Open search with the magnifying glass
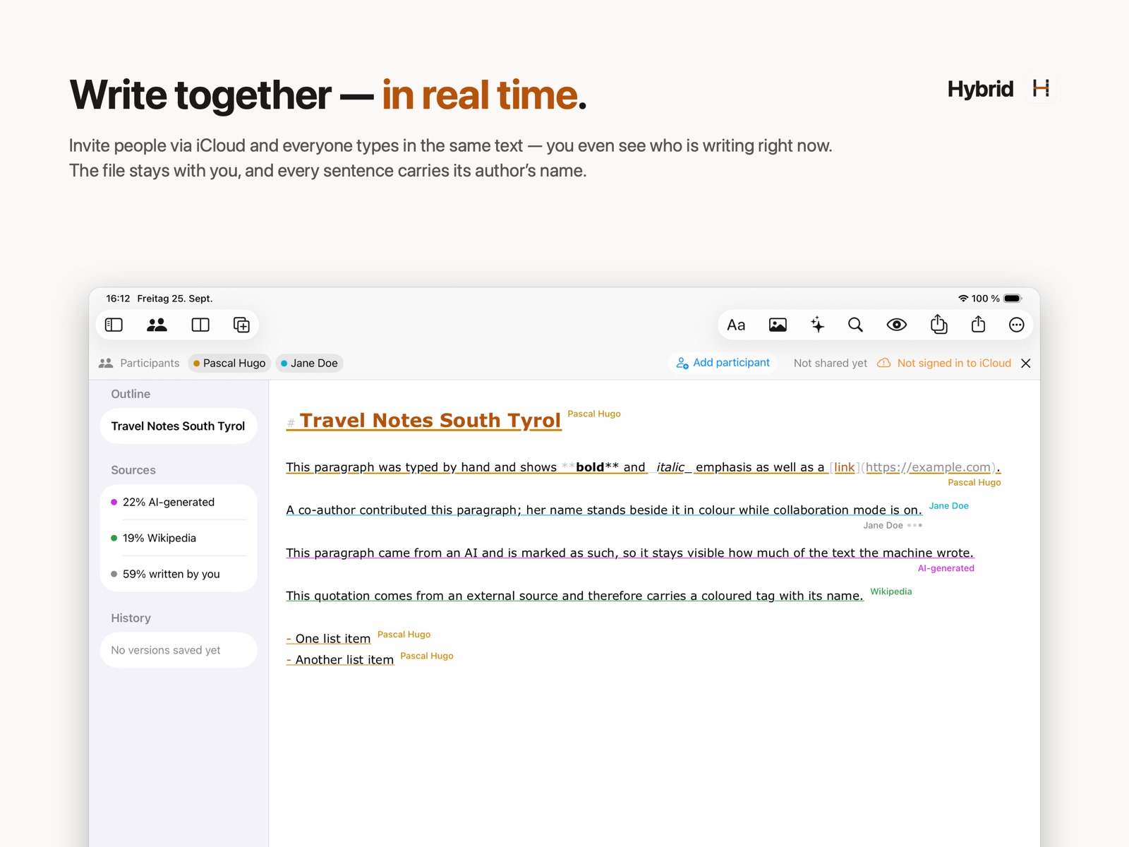This screenshot has width=1129, height=847. click(x=855, y=325)
